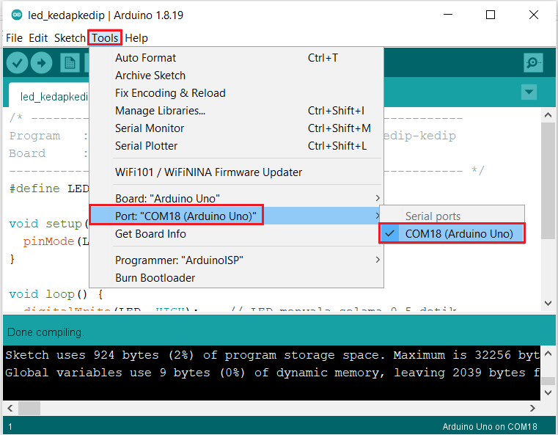Click the Arduino logo in title bar
The width and height of the screenshot is (558, 435).
click(17, 15)
